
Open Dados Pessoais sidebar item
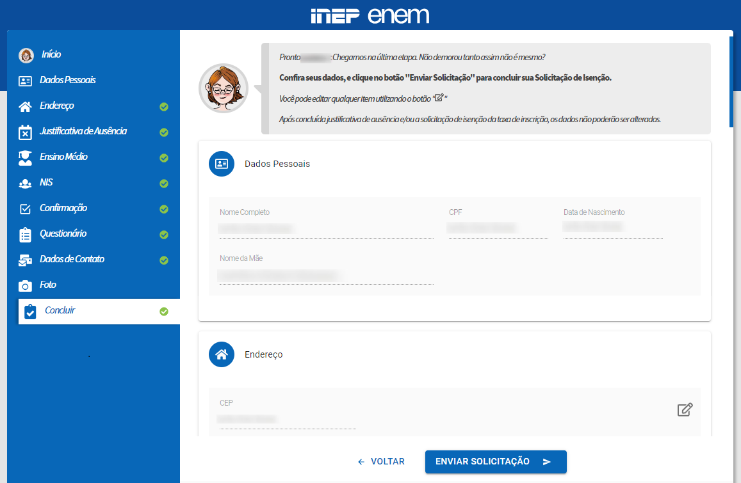pyautogui.click(x=68, y=80)
